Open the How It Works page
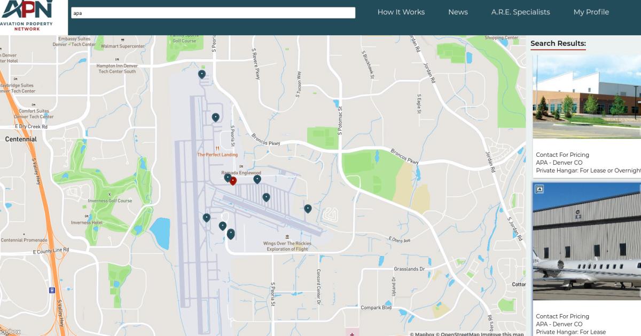The height and width of the screenshot is (336, 641). pyautogui.click(x=401, y=12)
